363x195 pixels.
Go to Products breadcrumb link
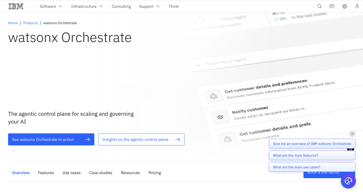[30, 23]
